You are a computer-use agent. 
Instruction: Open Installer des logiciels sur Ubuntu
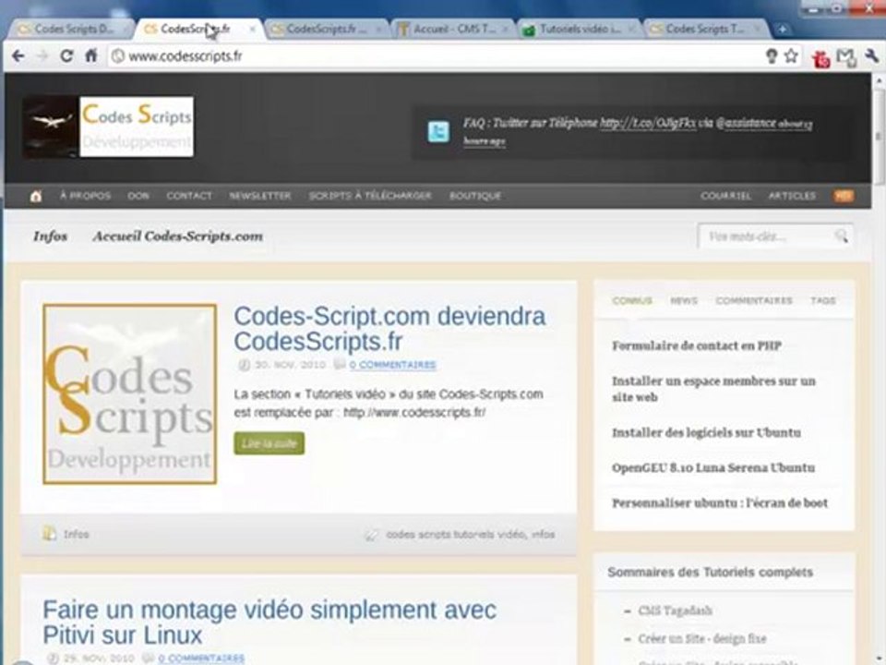(x=706, y=432)
